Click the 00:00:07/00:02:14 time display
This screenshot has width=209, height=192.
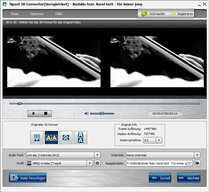165,114
